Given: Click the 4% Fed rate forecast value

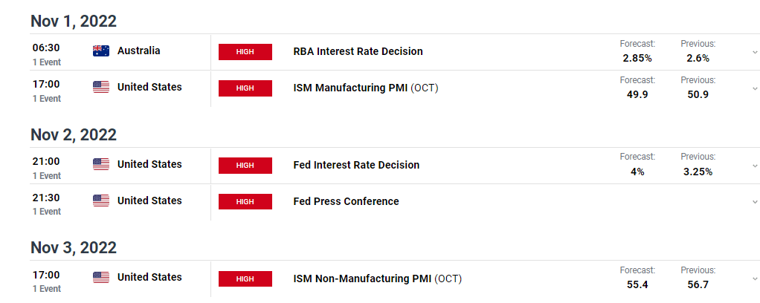Looking at the screenshot, I should [x=637, y=172].
